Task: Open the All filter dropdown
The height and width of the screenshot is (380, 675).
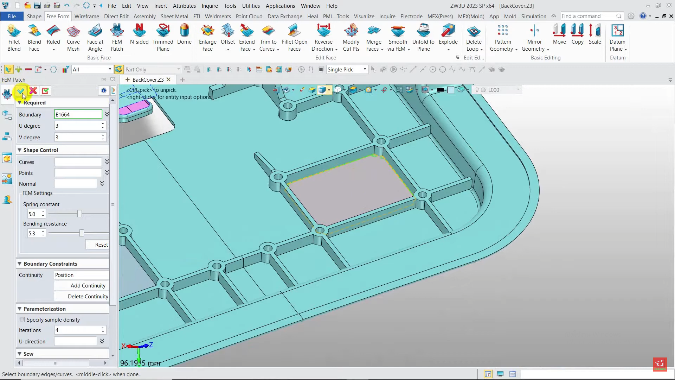Action: coord(110,69)
